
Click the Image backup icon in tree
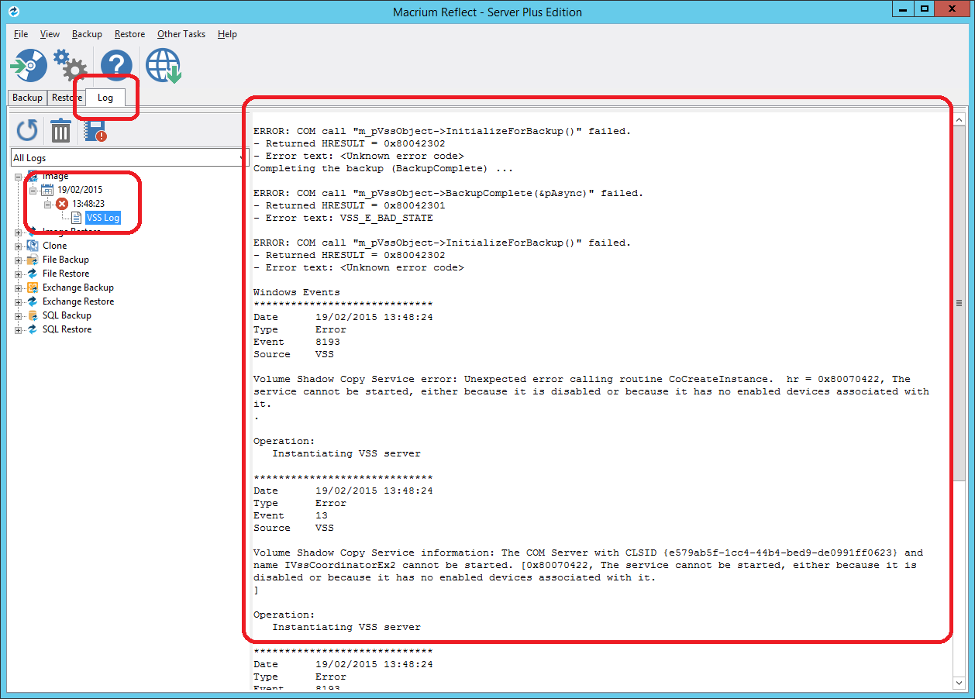33,175
